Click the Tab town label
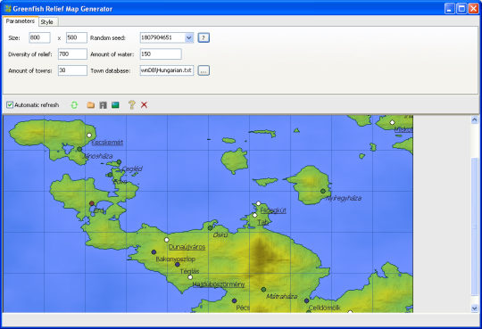 262,222
